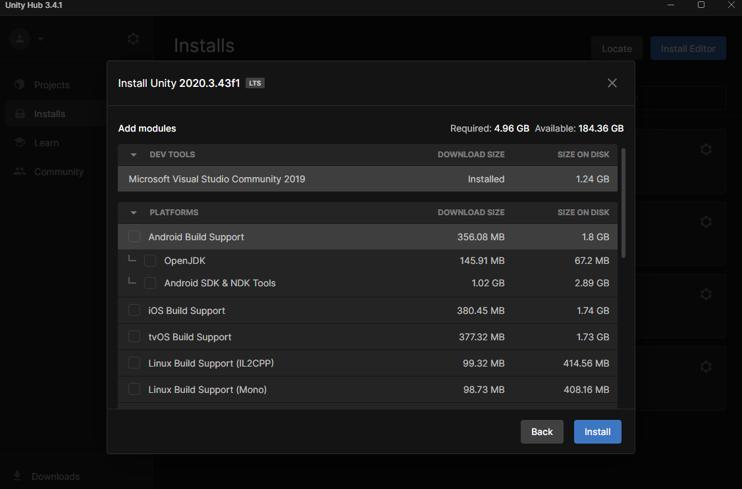Check the OpenJDK module
The width and height of the screenshot is (742, 489).
[150, 260]
